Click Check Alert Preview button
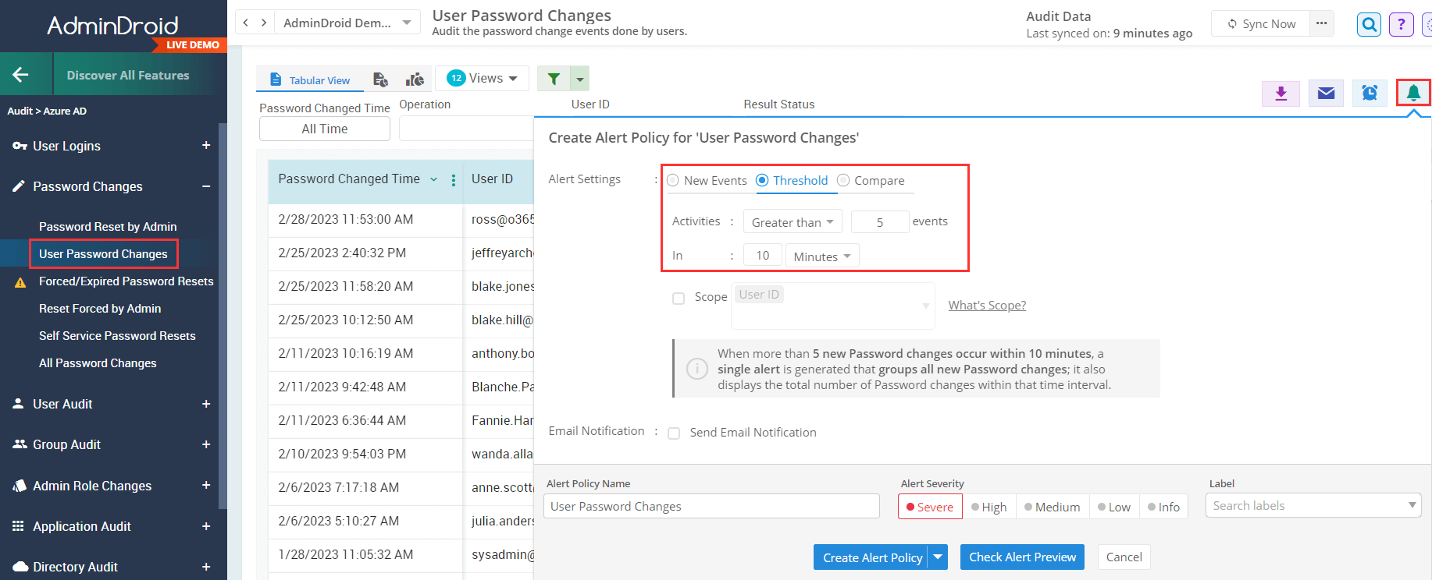The width and height of the screenshot is (1432, 580). pyautogui.click(x=1022, y=557)
